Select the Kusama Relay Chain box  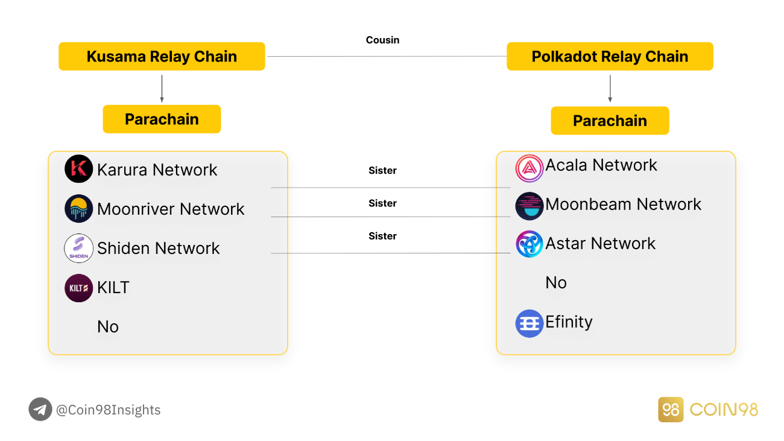pyautogui.click(x=162, y=57)
